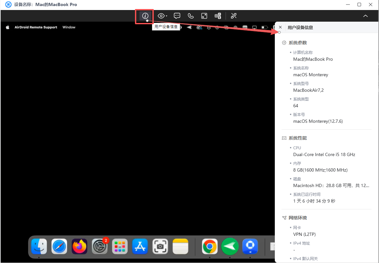The image size is (379, 263).
Task: Select the macOS Monterey system name value
Action: pyautogui.click(x=311, y=75)
